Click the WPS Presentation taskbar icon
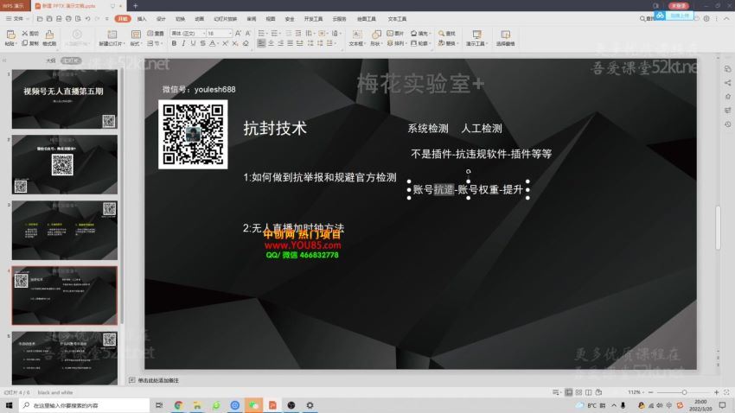The image size is (735, 413). [x=272, y=405]
